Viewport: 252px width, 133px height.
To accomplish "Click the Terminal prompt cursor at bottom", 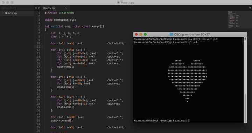I will click(x=189, y=120).
